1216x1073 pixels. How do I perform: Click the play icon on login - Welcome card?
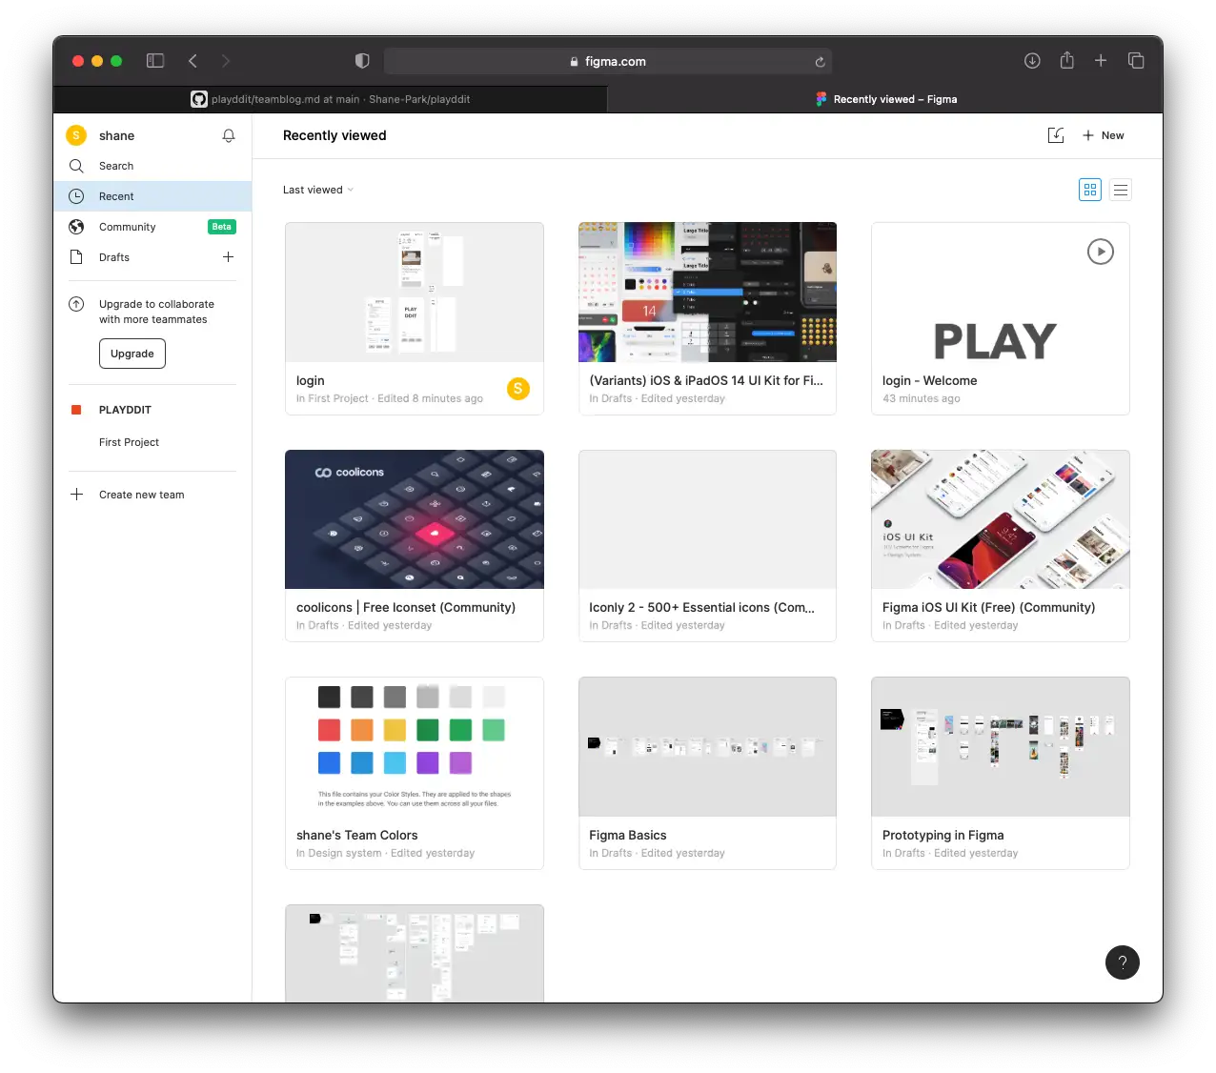[1101, 252]
